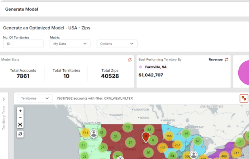Screen dimensions: 249x159
Task: Open the Options dropdown
Action: pyautogui.click(x=117, y=44)
